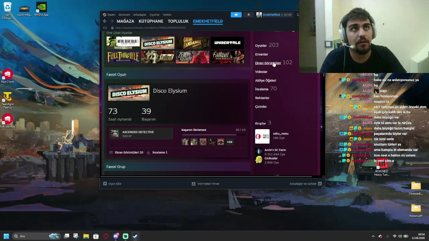Screen dimensions: 429x241
Task: Open Metal Gear Solid 3 showcase thumbnail
Action: click(123, 43)
